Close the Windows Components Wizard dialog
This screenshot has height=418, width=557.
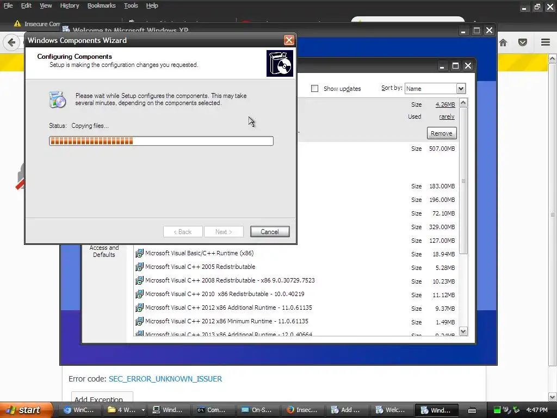pyautogui.click(x=289, y=40)
